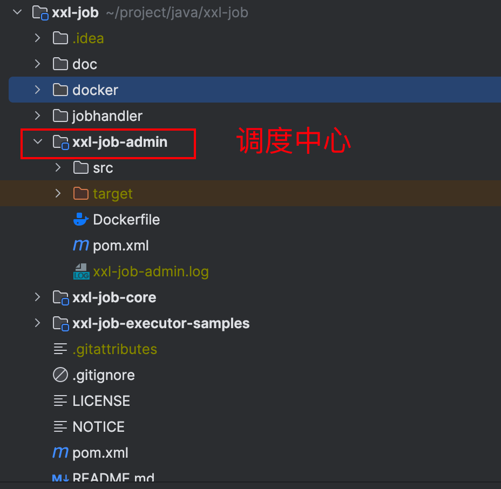Select the LICENSE file
The image size is (501, 489).
(101, 400)
